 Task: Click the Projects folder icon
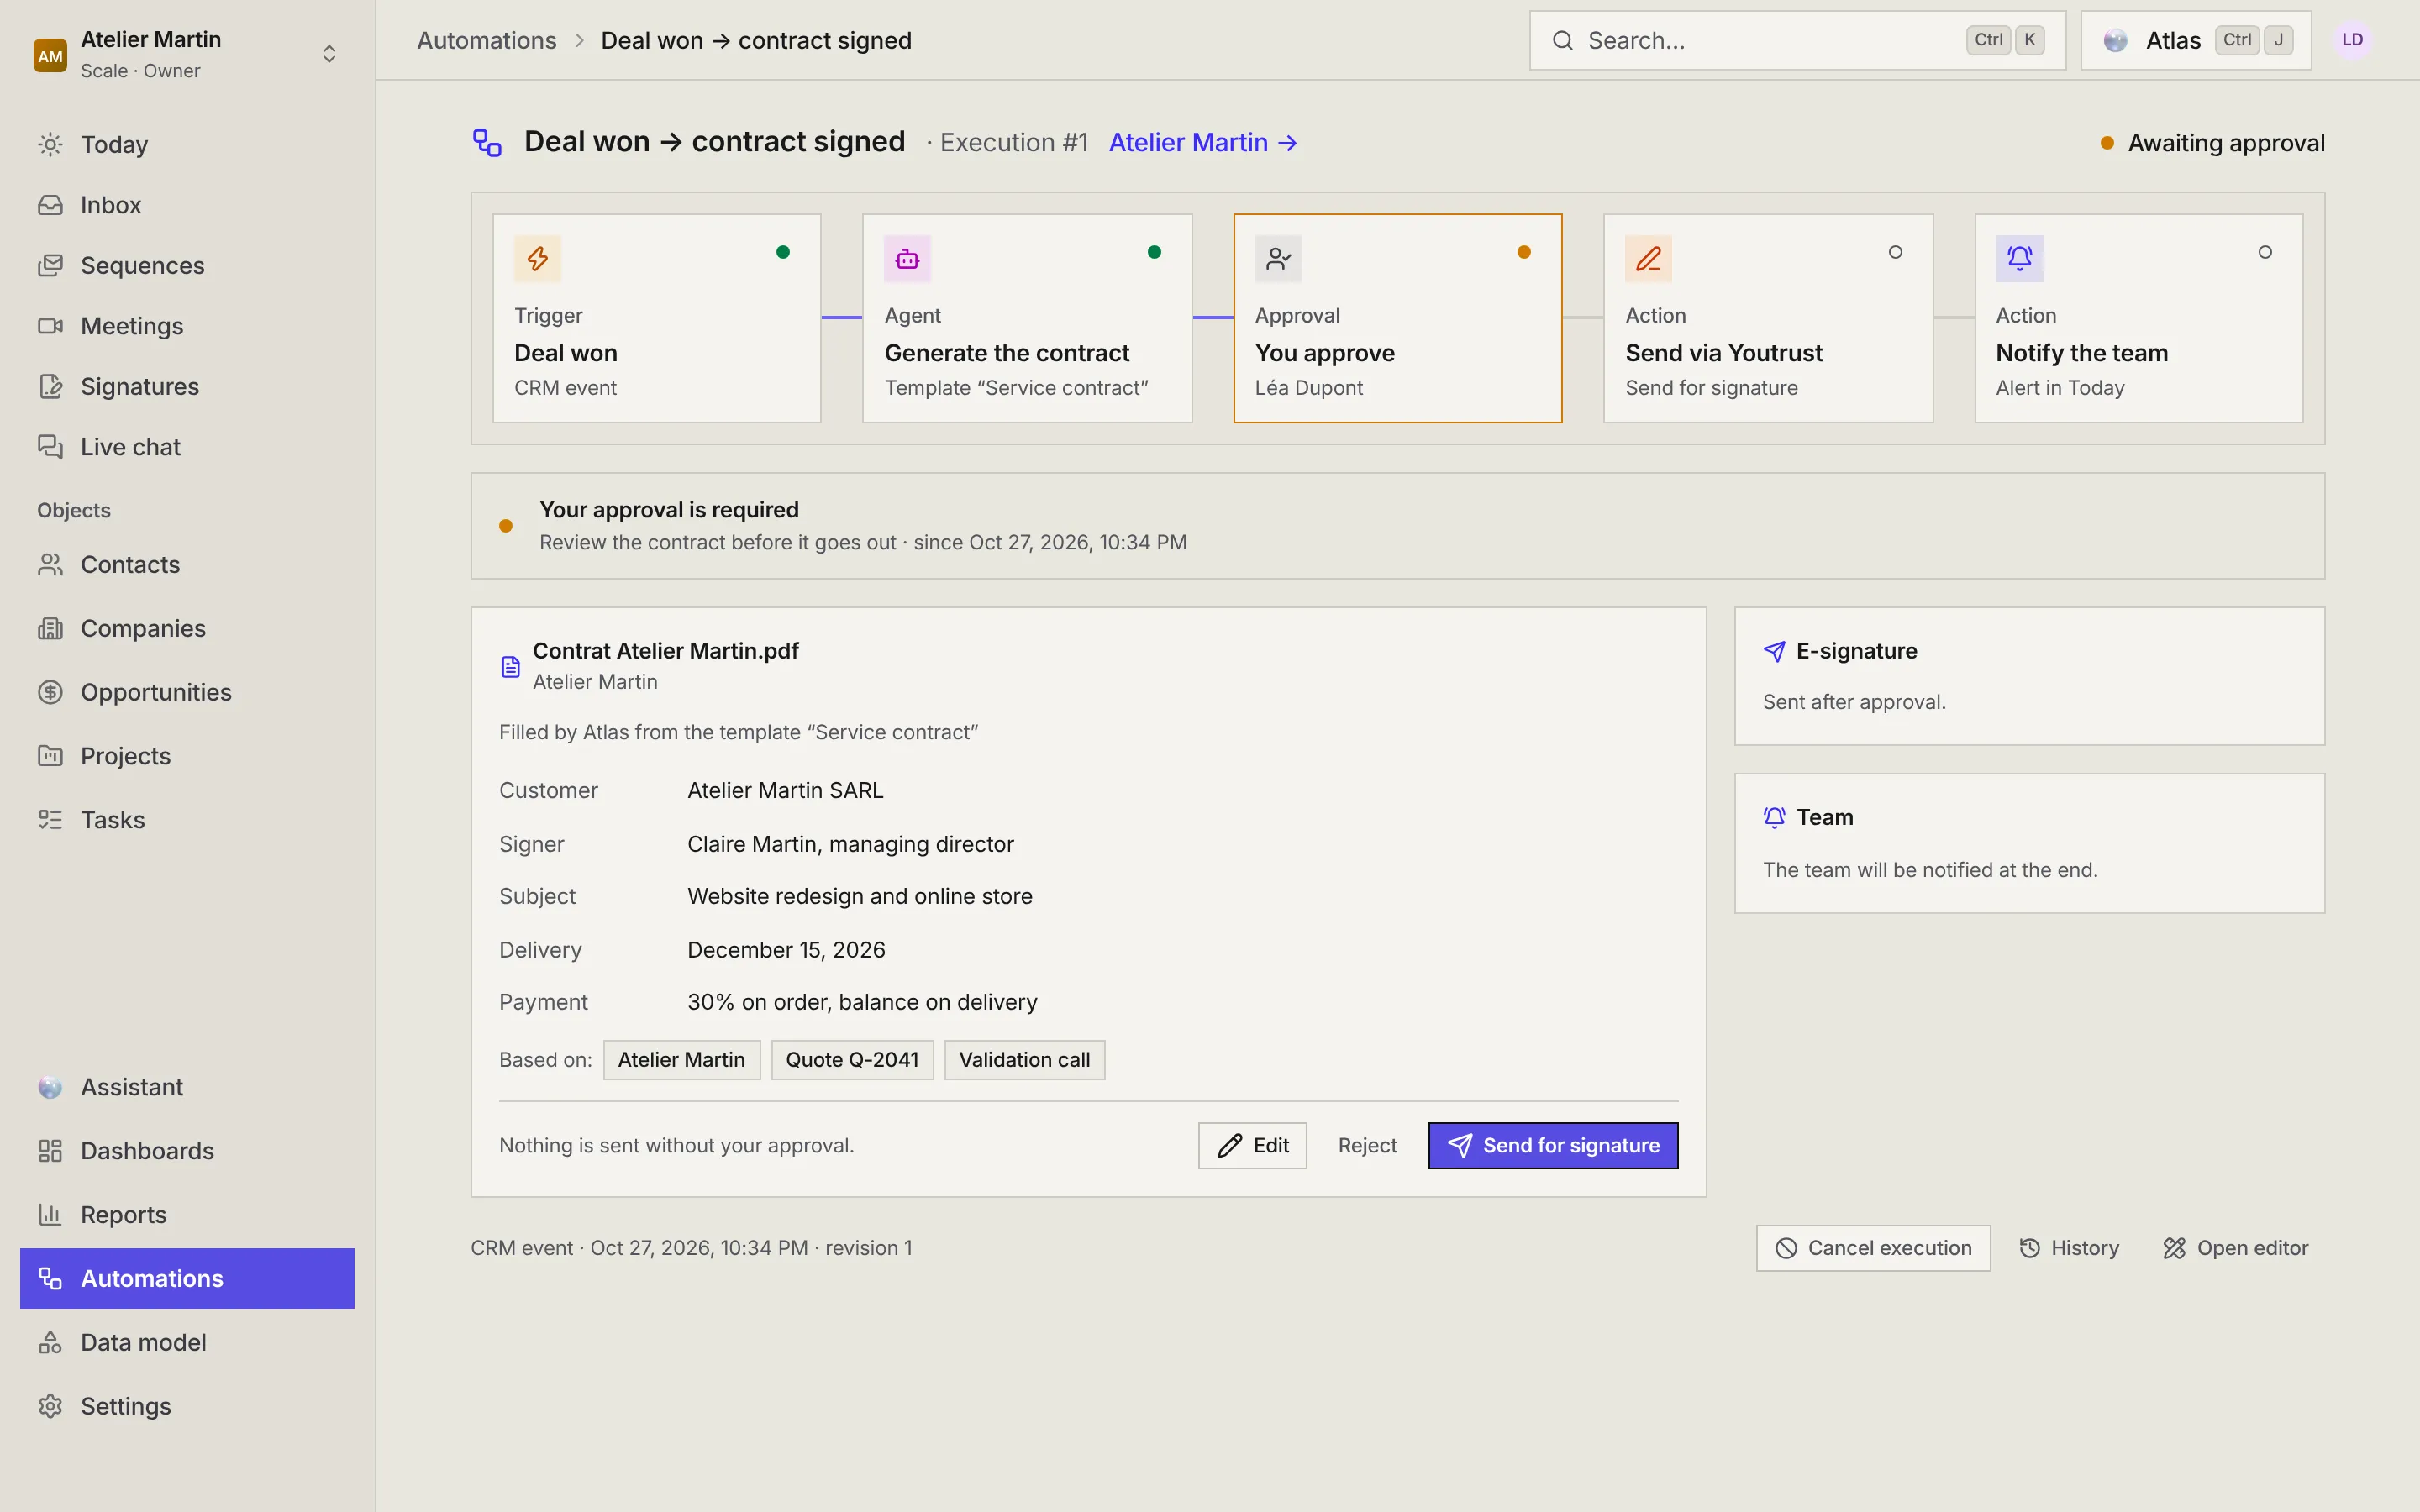click(x=50, y=756)
